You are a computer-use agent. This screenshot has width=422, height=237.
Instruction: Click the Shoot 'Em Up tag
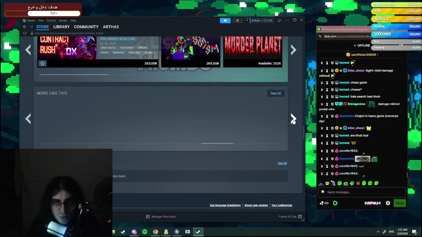tap(108, 48)
